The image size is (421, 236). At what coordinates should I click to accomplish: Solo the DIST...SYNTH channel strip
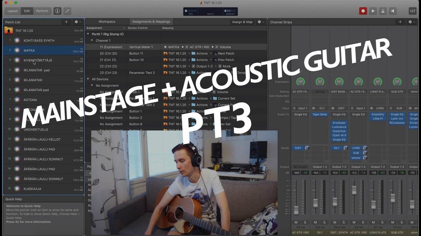[344, 222]
